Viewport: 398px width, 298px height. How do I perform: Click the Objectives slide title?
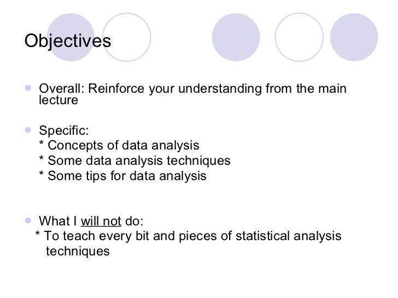68,41
